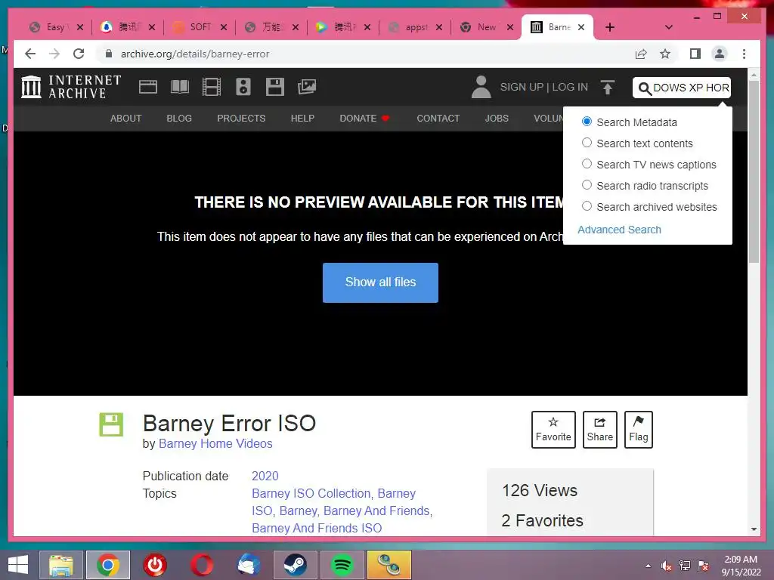Click the green software item icon

click(x=111, y=424)
